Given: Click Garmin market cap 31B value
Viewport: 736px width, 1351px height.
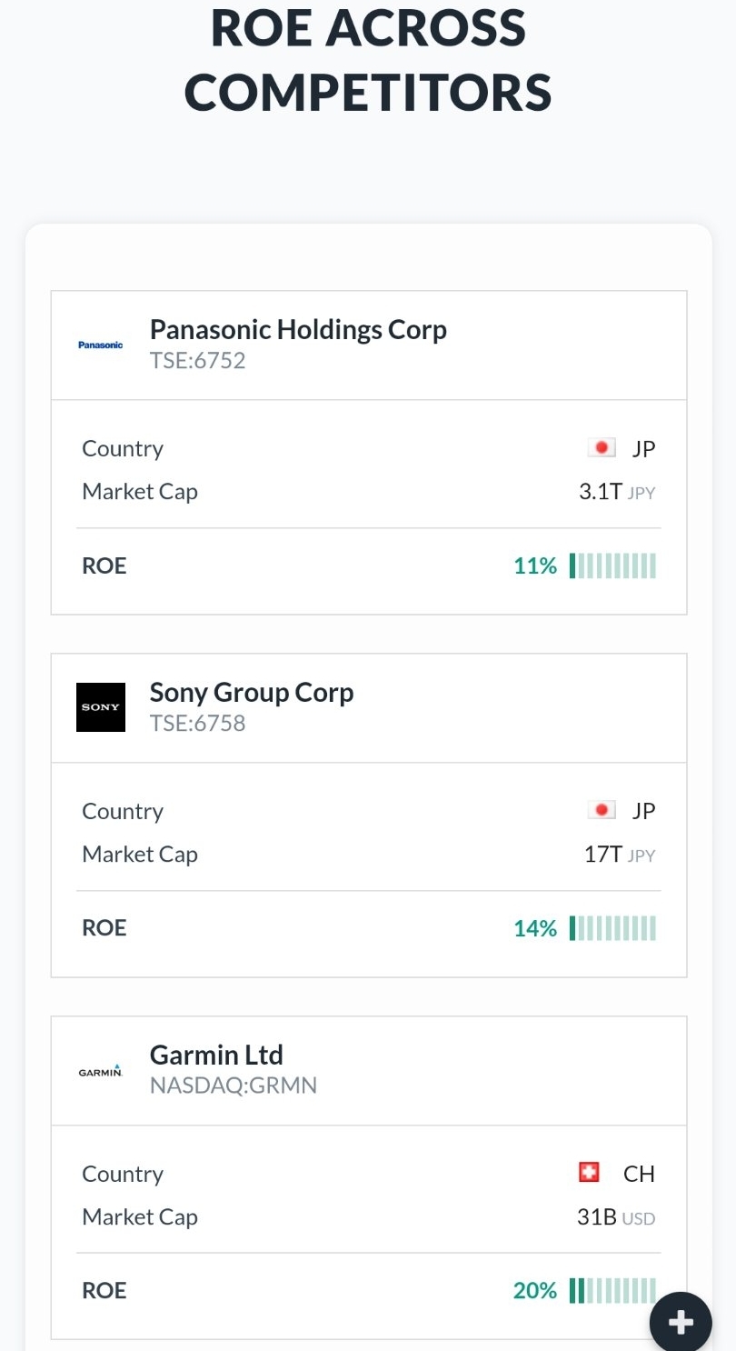Looking at the screenshot, I should 597,1217.
